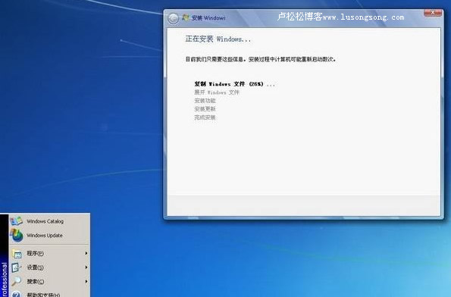Viewport: 451px width, 297px height.
Task: Expand the 搜索(C) submenu
Action: click(49, 282)
